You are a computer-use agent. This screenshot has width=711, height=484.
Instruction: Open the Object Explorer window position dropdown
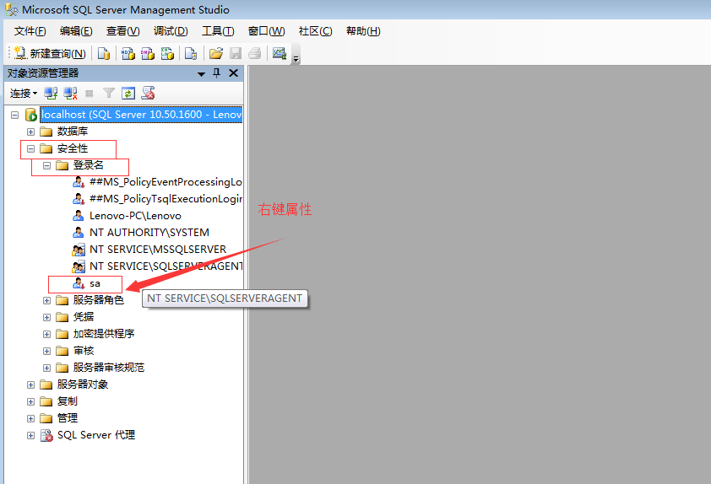coord(201,74)
